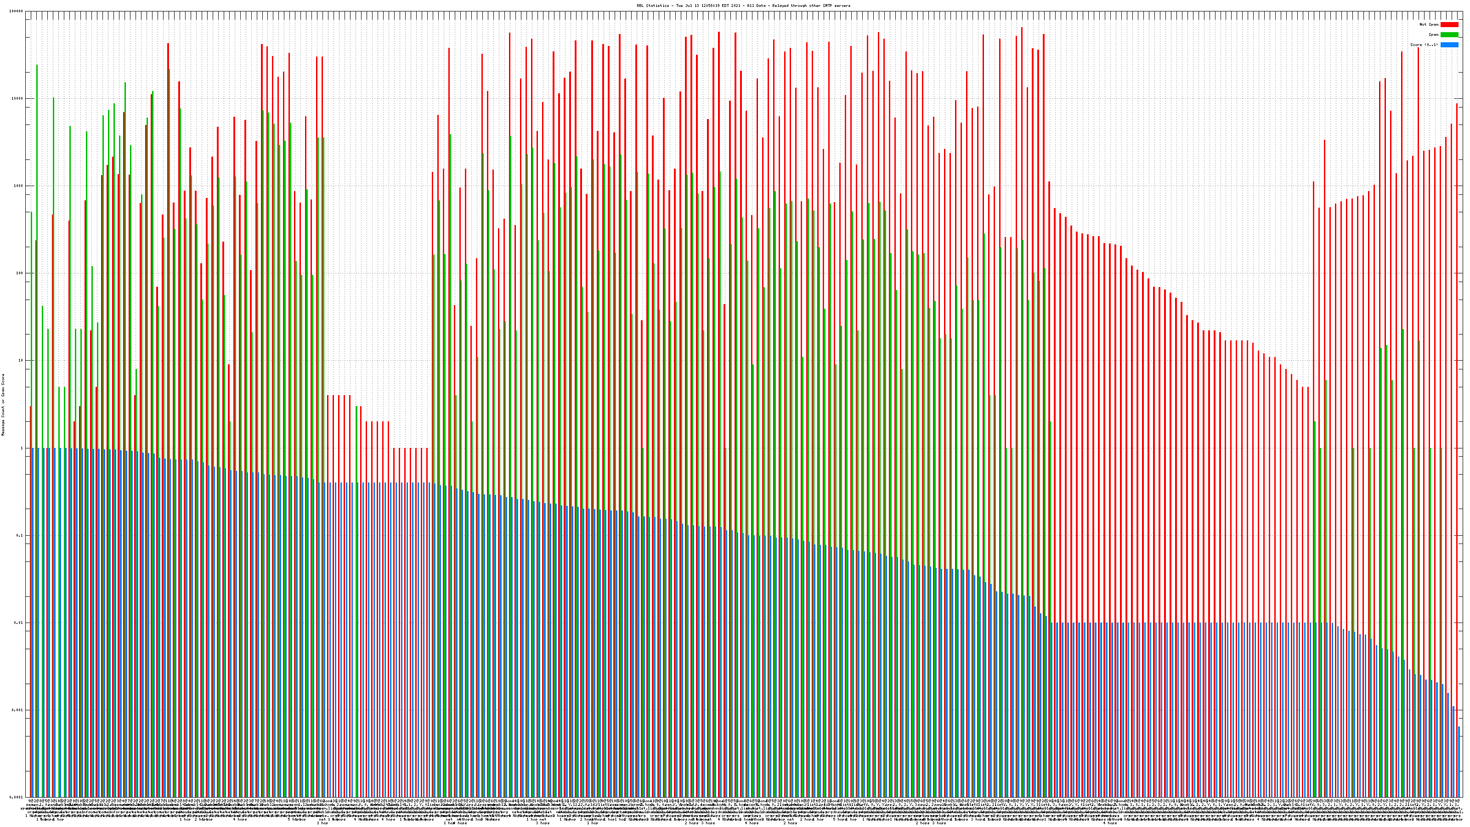Click the RBL Statistics chart title
Image resolution: width=1470 pixels, height=827 pixels.
tap(743, 6)
